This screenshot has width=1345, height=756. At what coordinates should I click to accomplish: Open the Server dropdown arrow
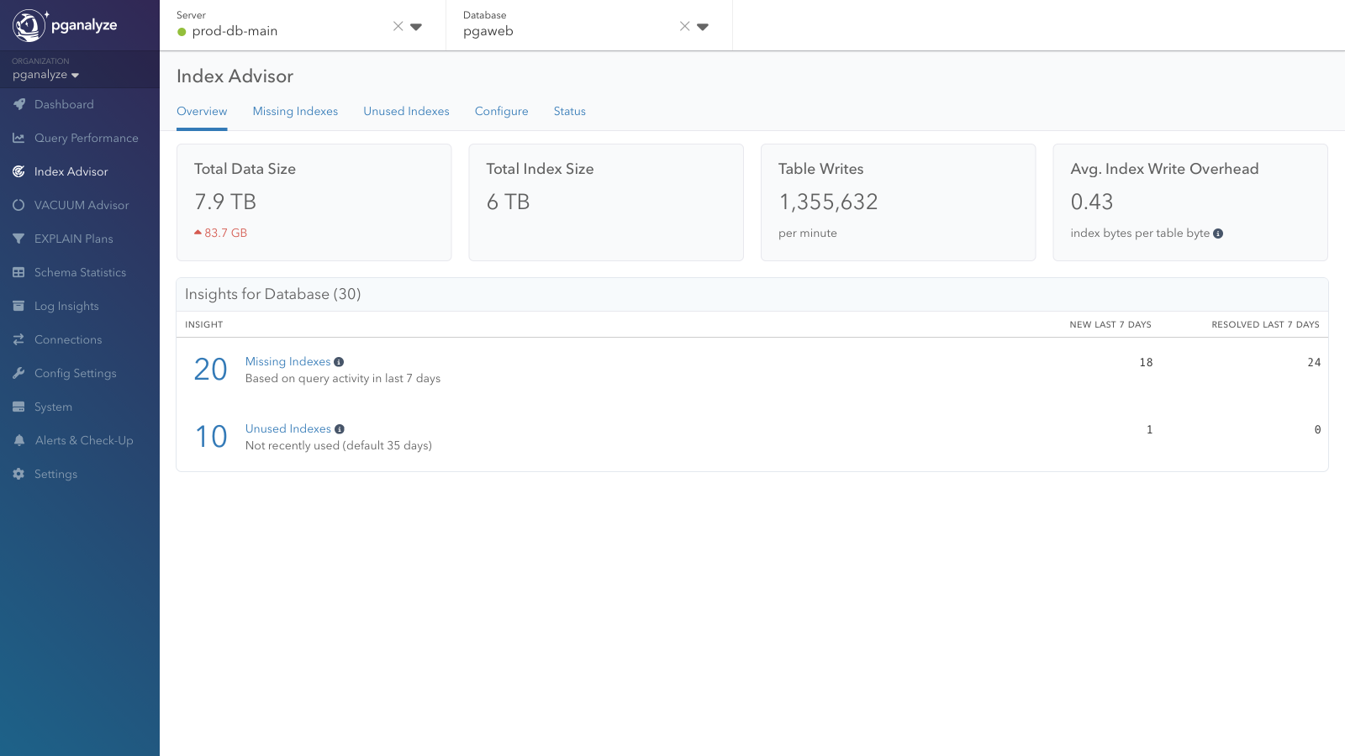[x=416, y=27]
